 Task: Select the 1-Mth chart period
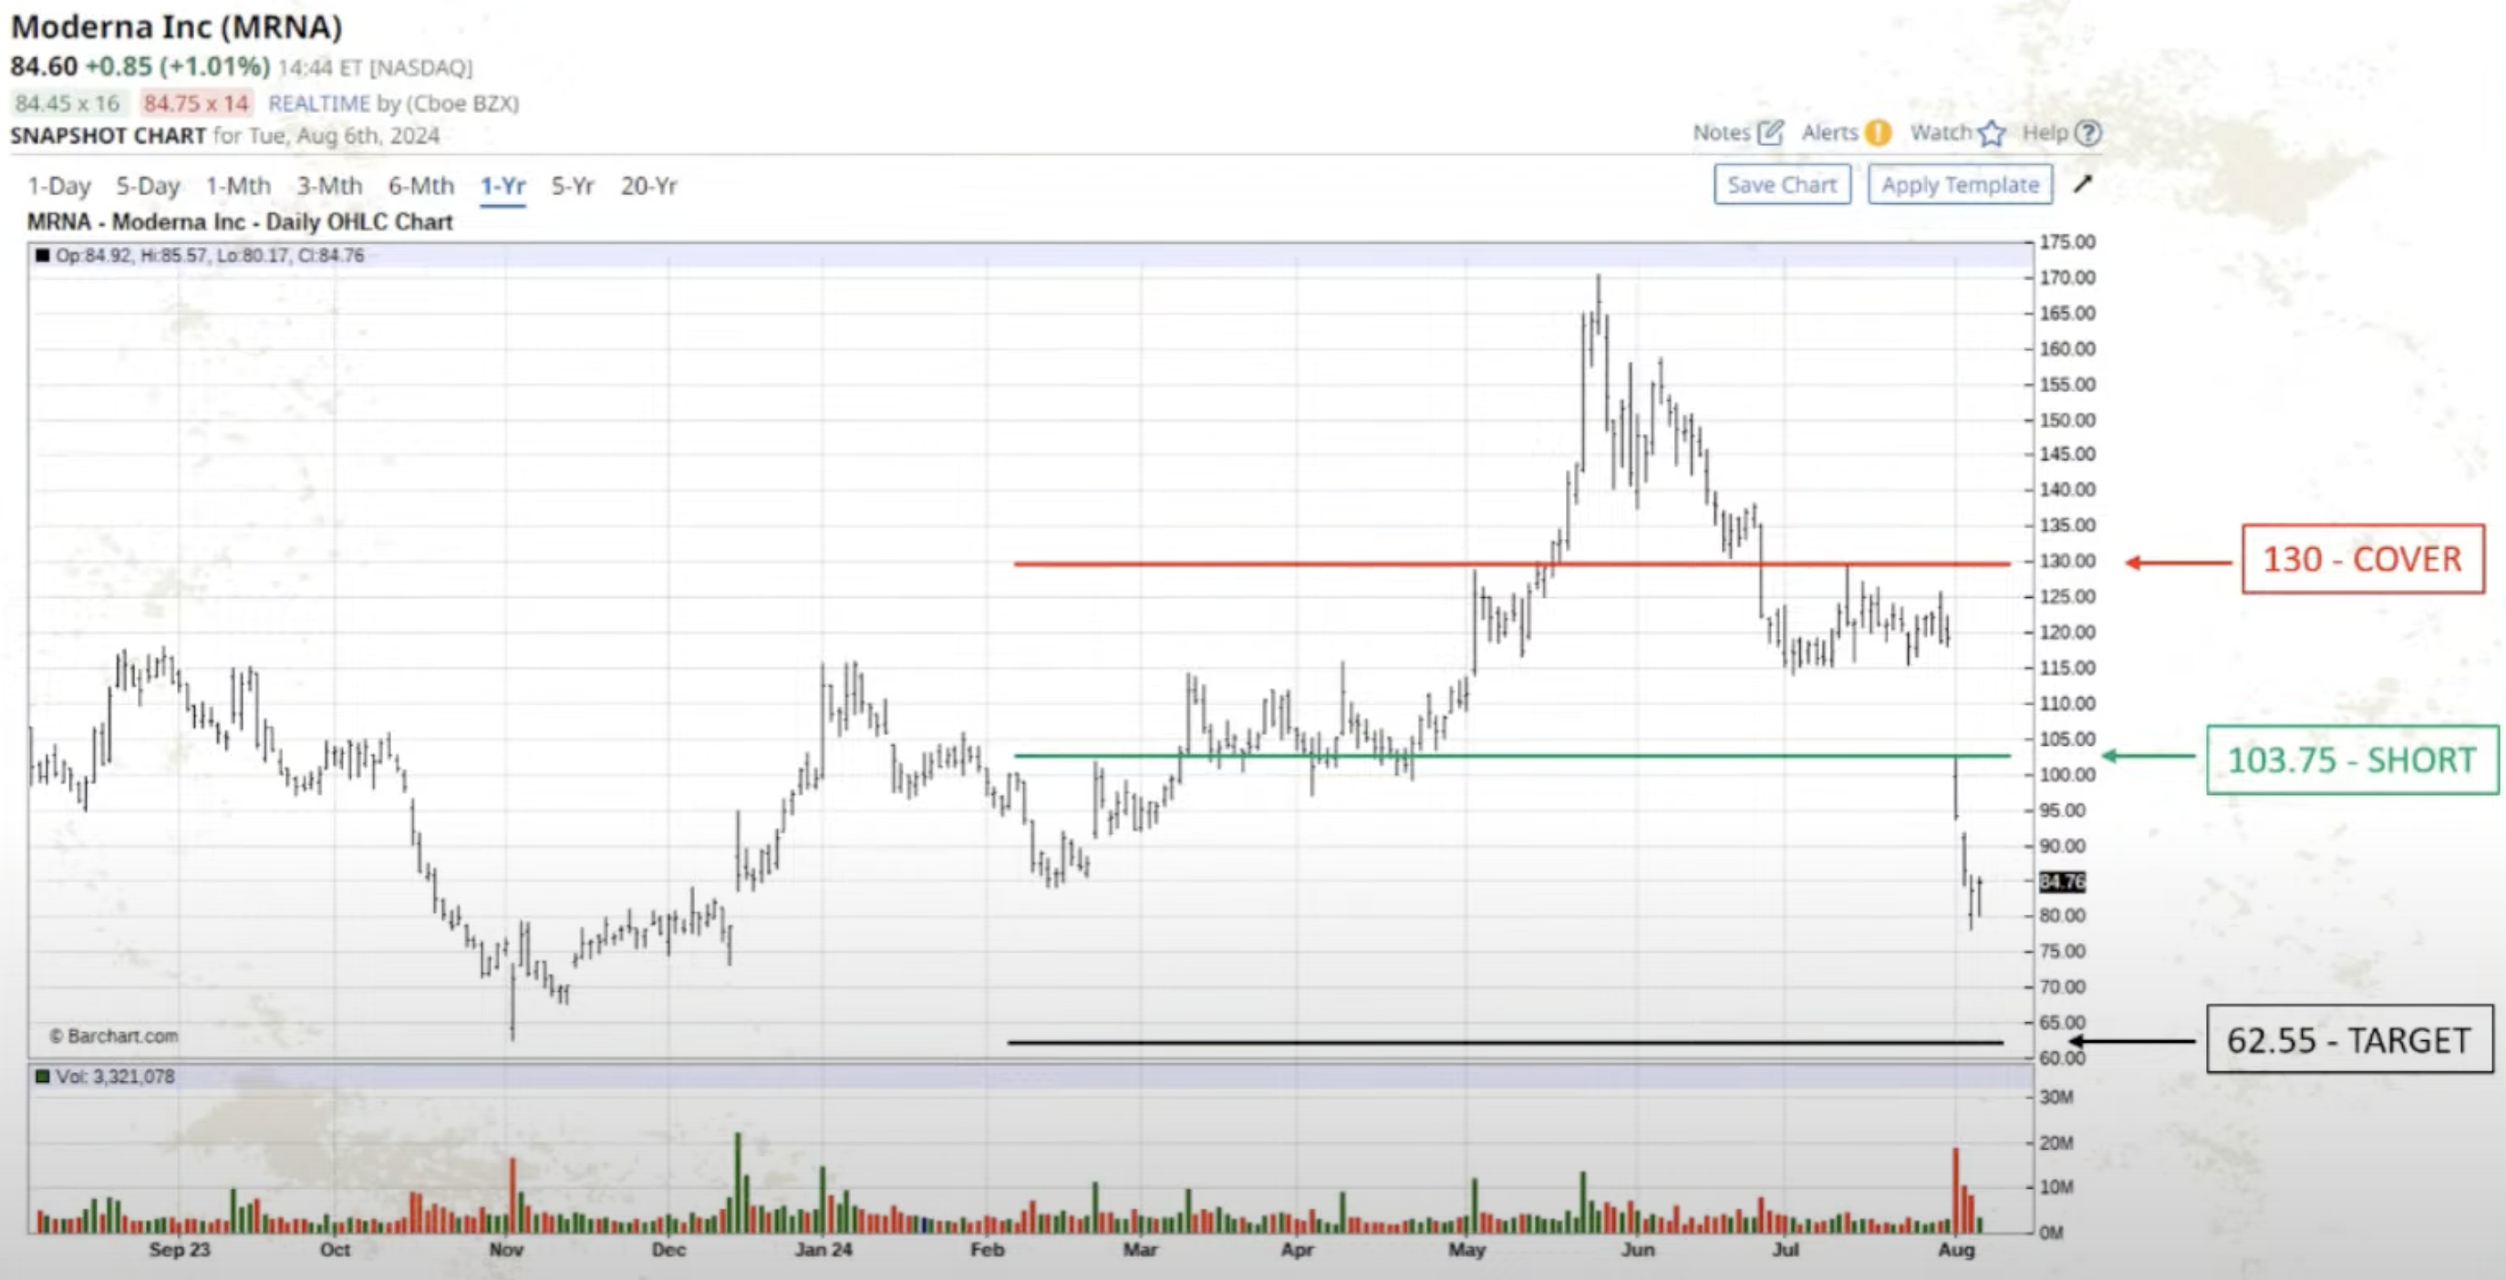click(x=238, y=186)
